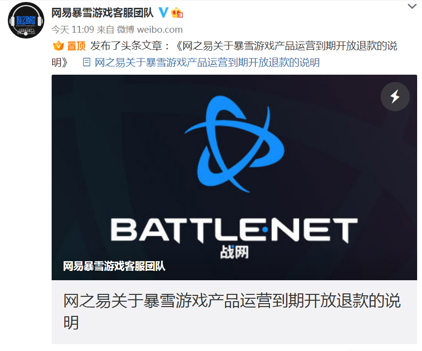Click the orange pinned crown icon

[x=58, y=46]
